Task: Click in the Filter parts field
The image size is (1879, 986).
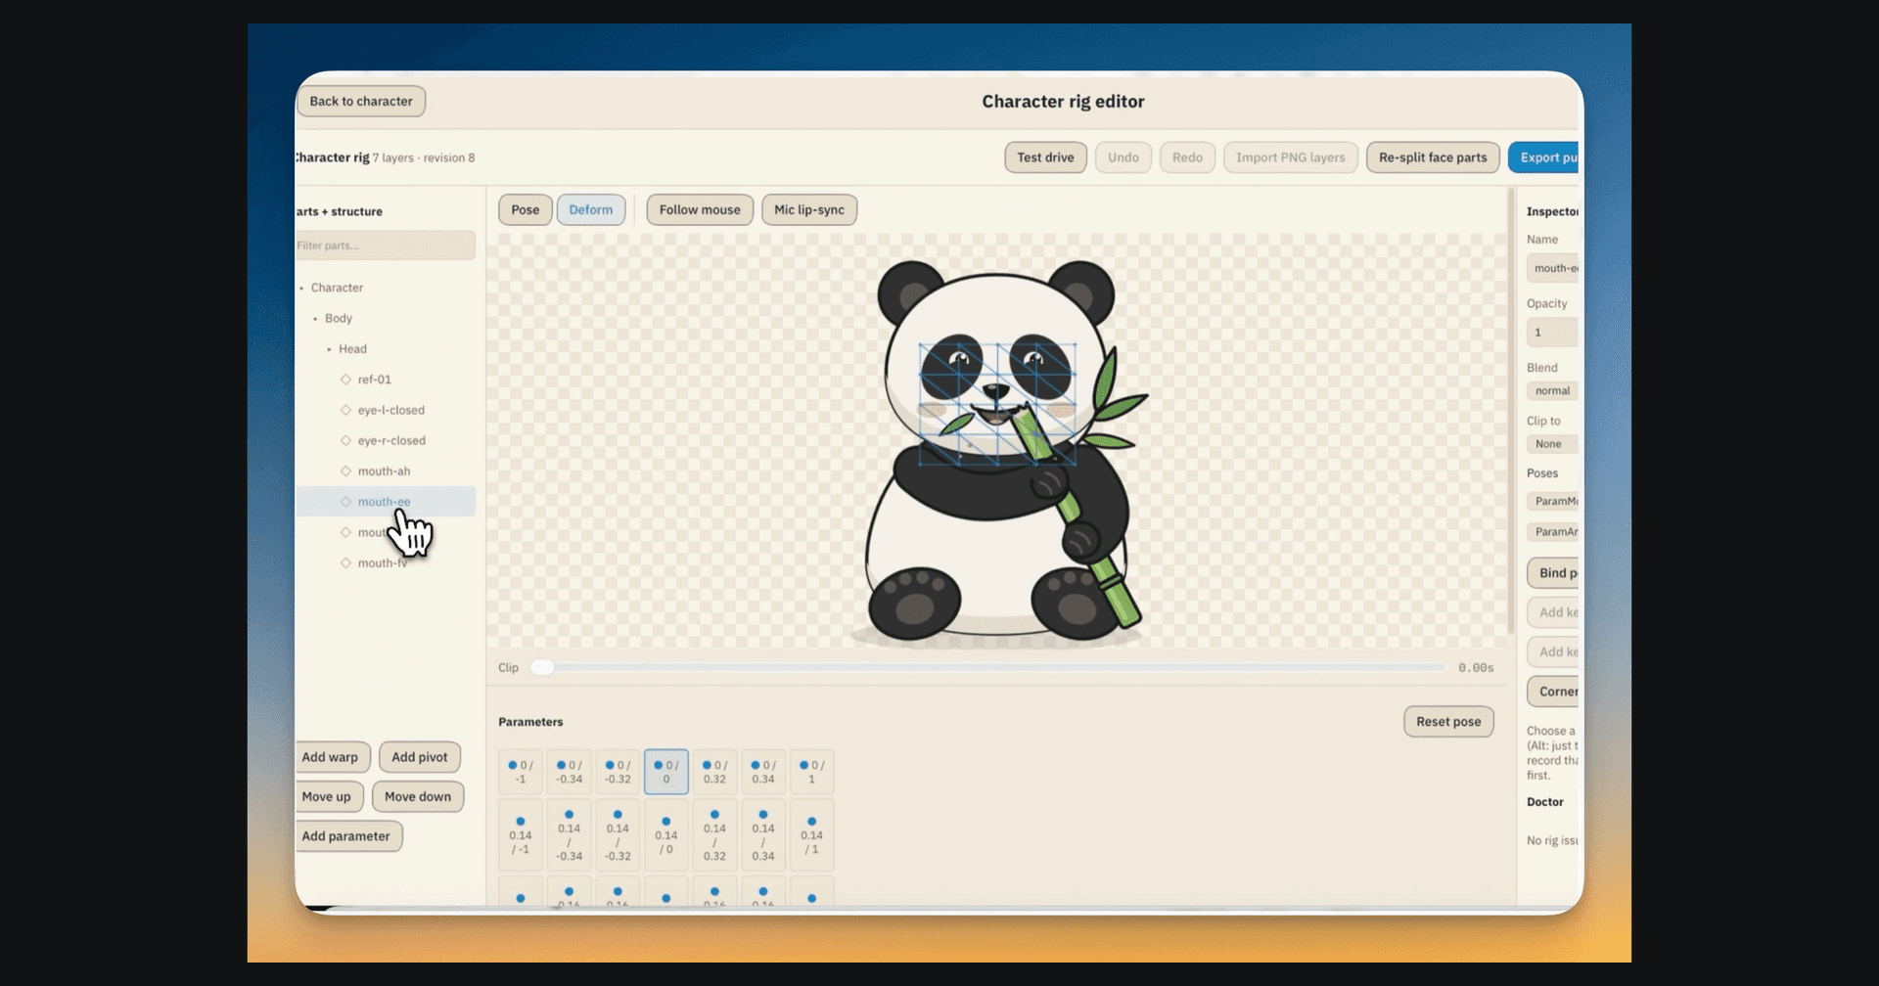Action: coord(386,246)
